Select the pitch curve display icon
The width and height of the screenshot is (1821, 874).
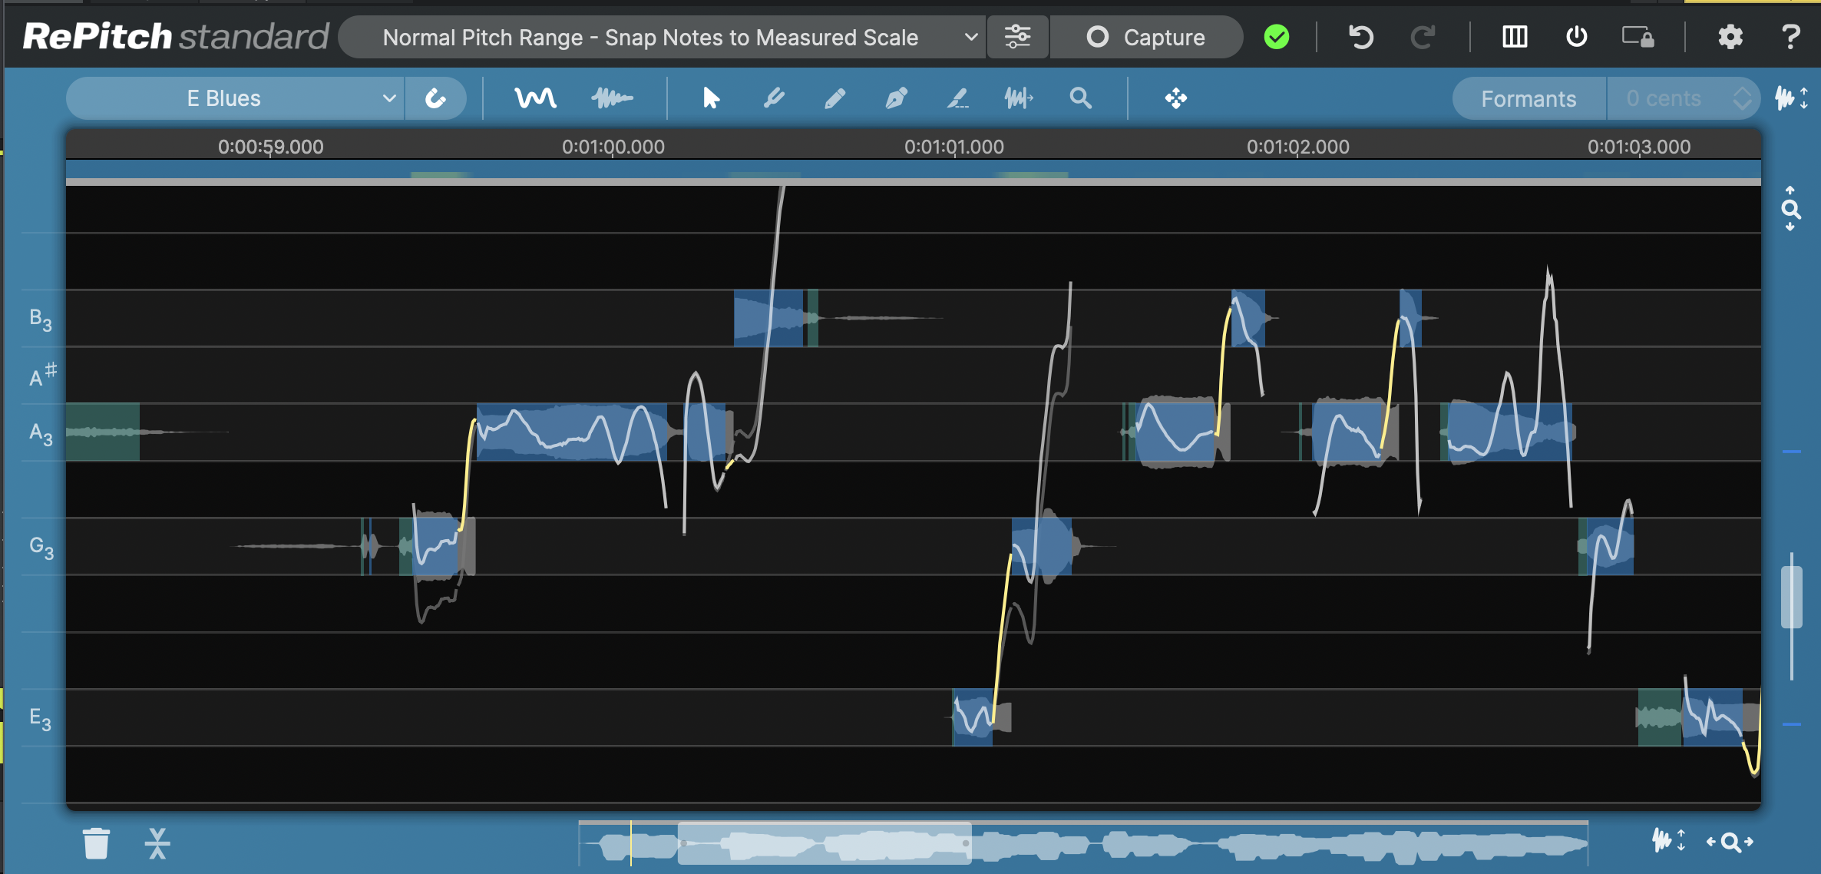click(x=535, y=98)
